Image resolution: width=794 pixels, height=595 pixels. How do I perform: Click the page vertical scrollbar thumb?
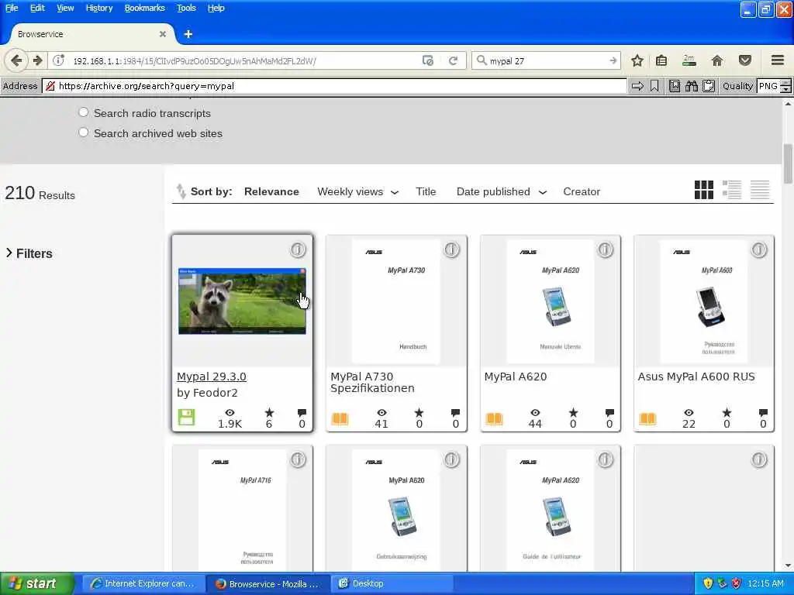tap(788, 163)
